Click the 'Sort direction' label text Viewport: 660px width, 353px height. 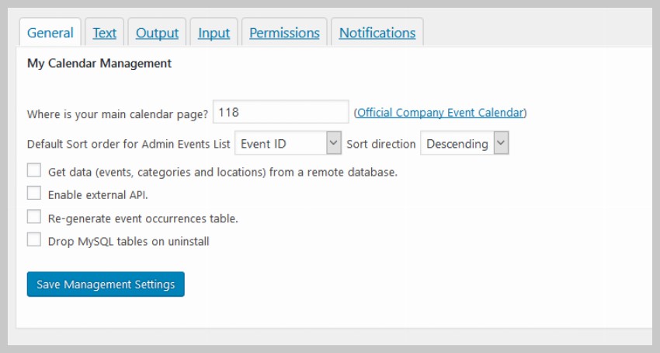(x=380, y=144)
